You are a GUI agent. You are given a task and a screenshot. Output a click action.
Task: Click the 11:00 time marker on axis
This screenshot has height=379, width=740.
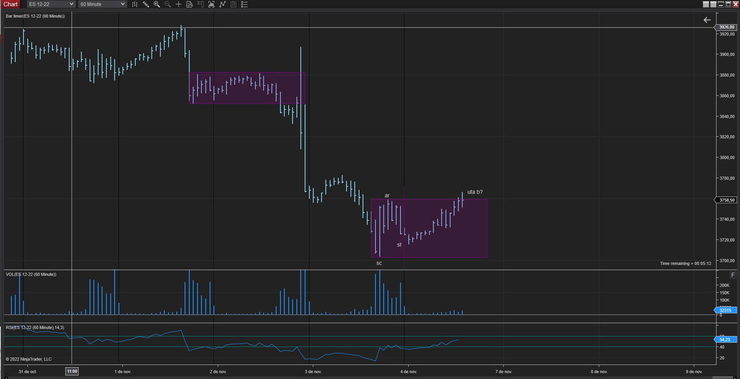tap(72, 372)
